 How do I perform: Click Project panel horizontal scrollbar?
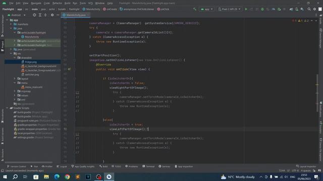coord(28,162)
